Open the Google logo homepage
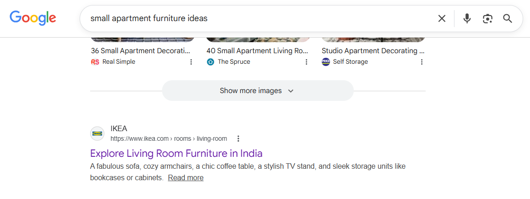Image resolution: width=530 pixels, height=199 pixels. 33,18
